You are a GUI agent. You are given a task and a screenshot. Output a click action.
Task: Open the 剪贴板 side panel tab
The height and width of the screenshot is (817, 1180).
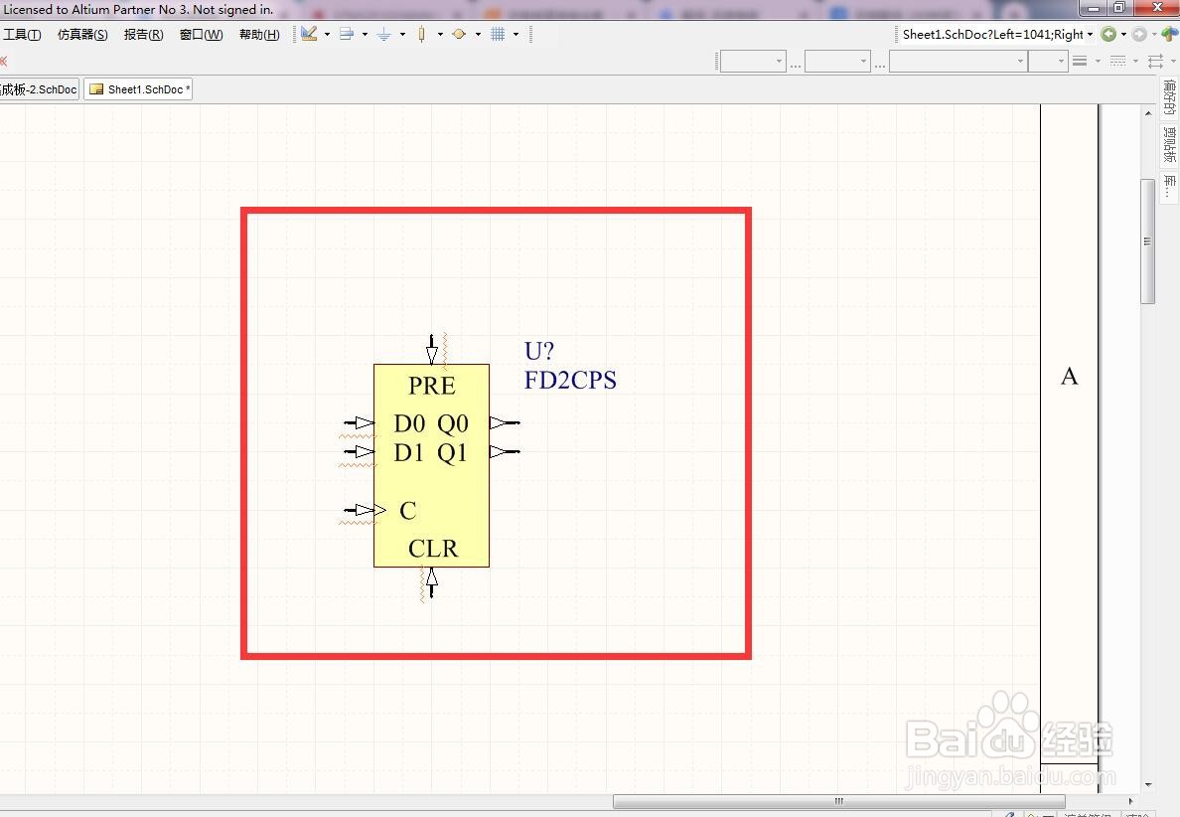tap(1169, 144)
